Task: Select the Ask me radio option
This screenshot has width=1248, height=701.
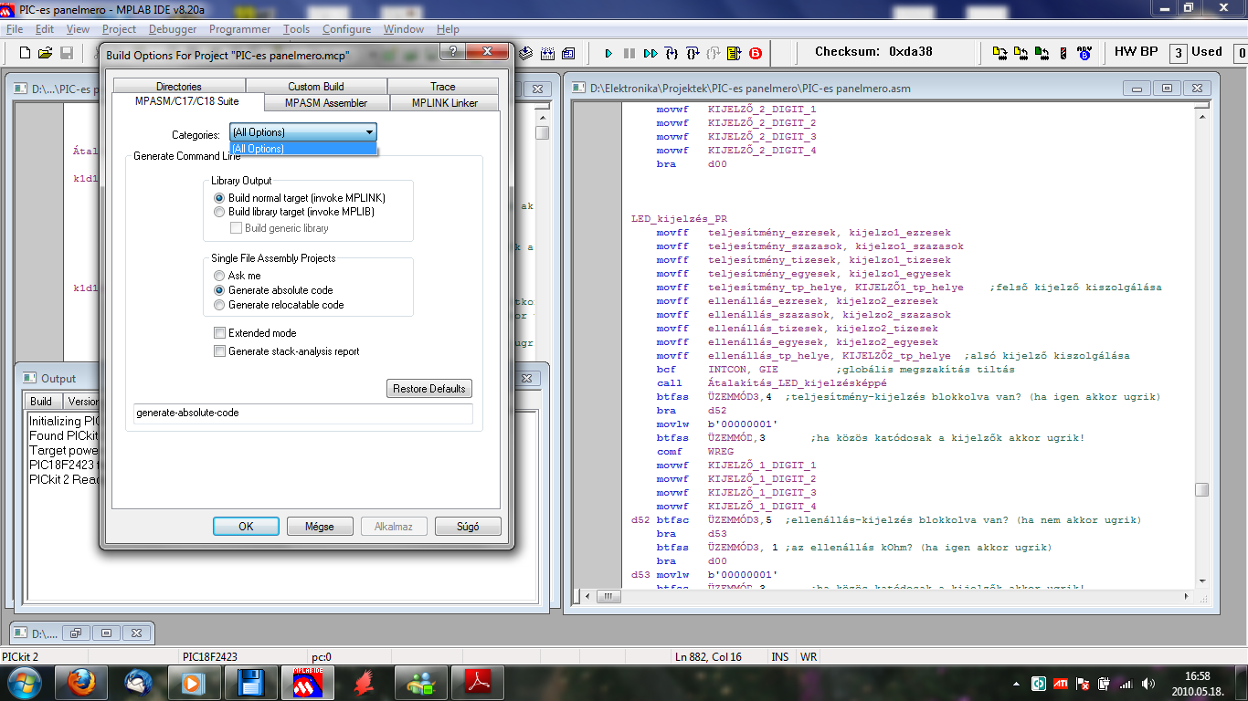Action: click(x=237, y=276)
